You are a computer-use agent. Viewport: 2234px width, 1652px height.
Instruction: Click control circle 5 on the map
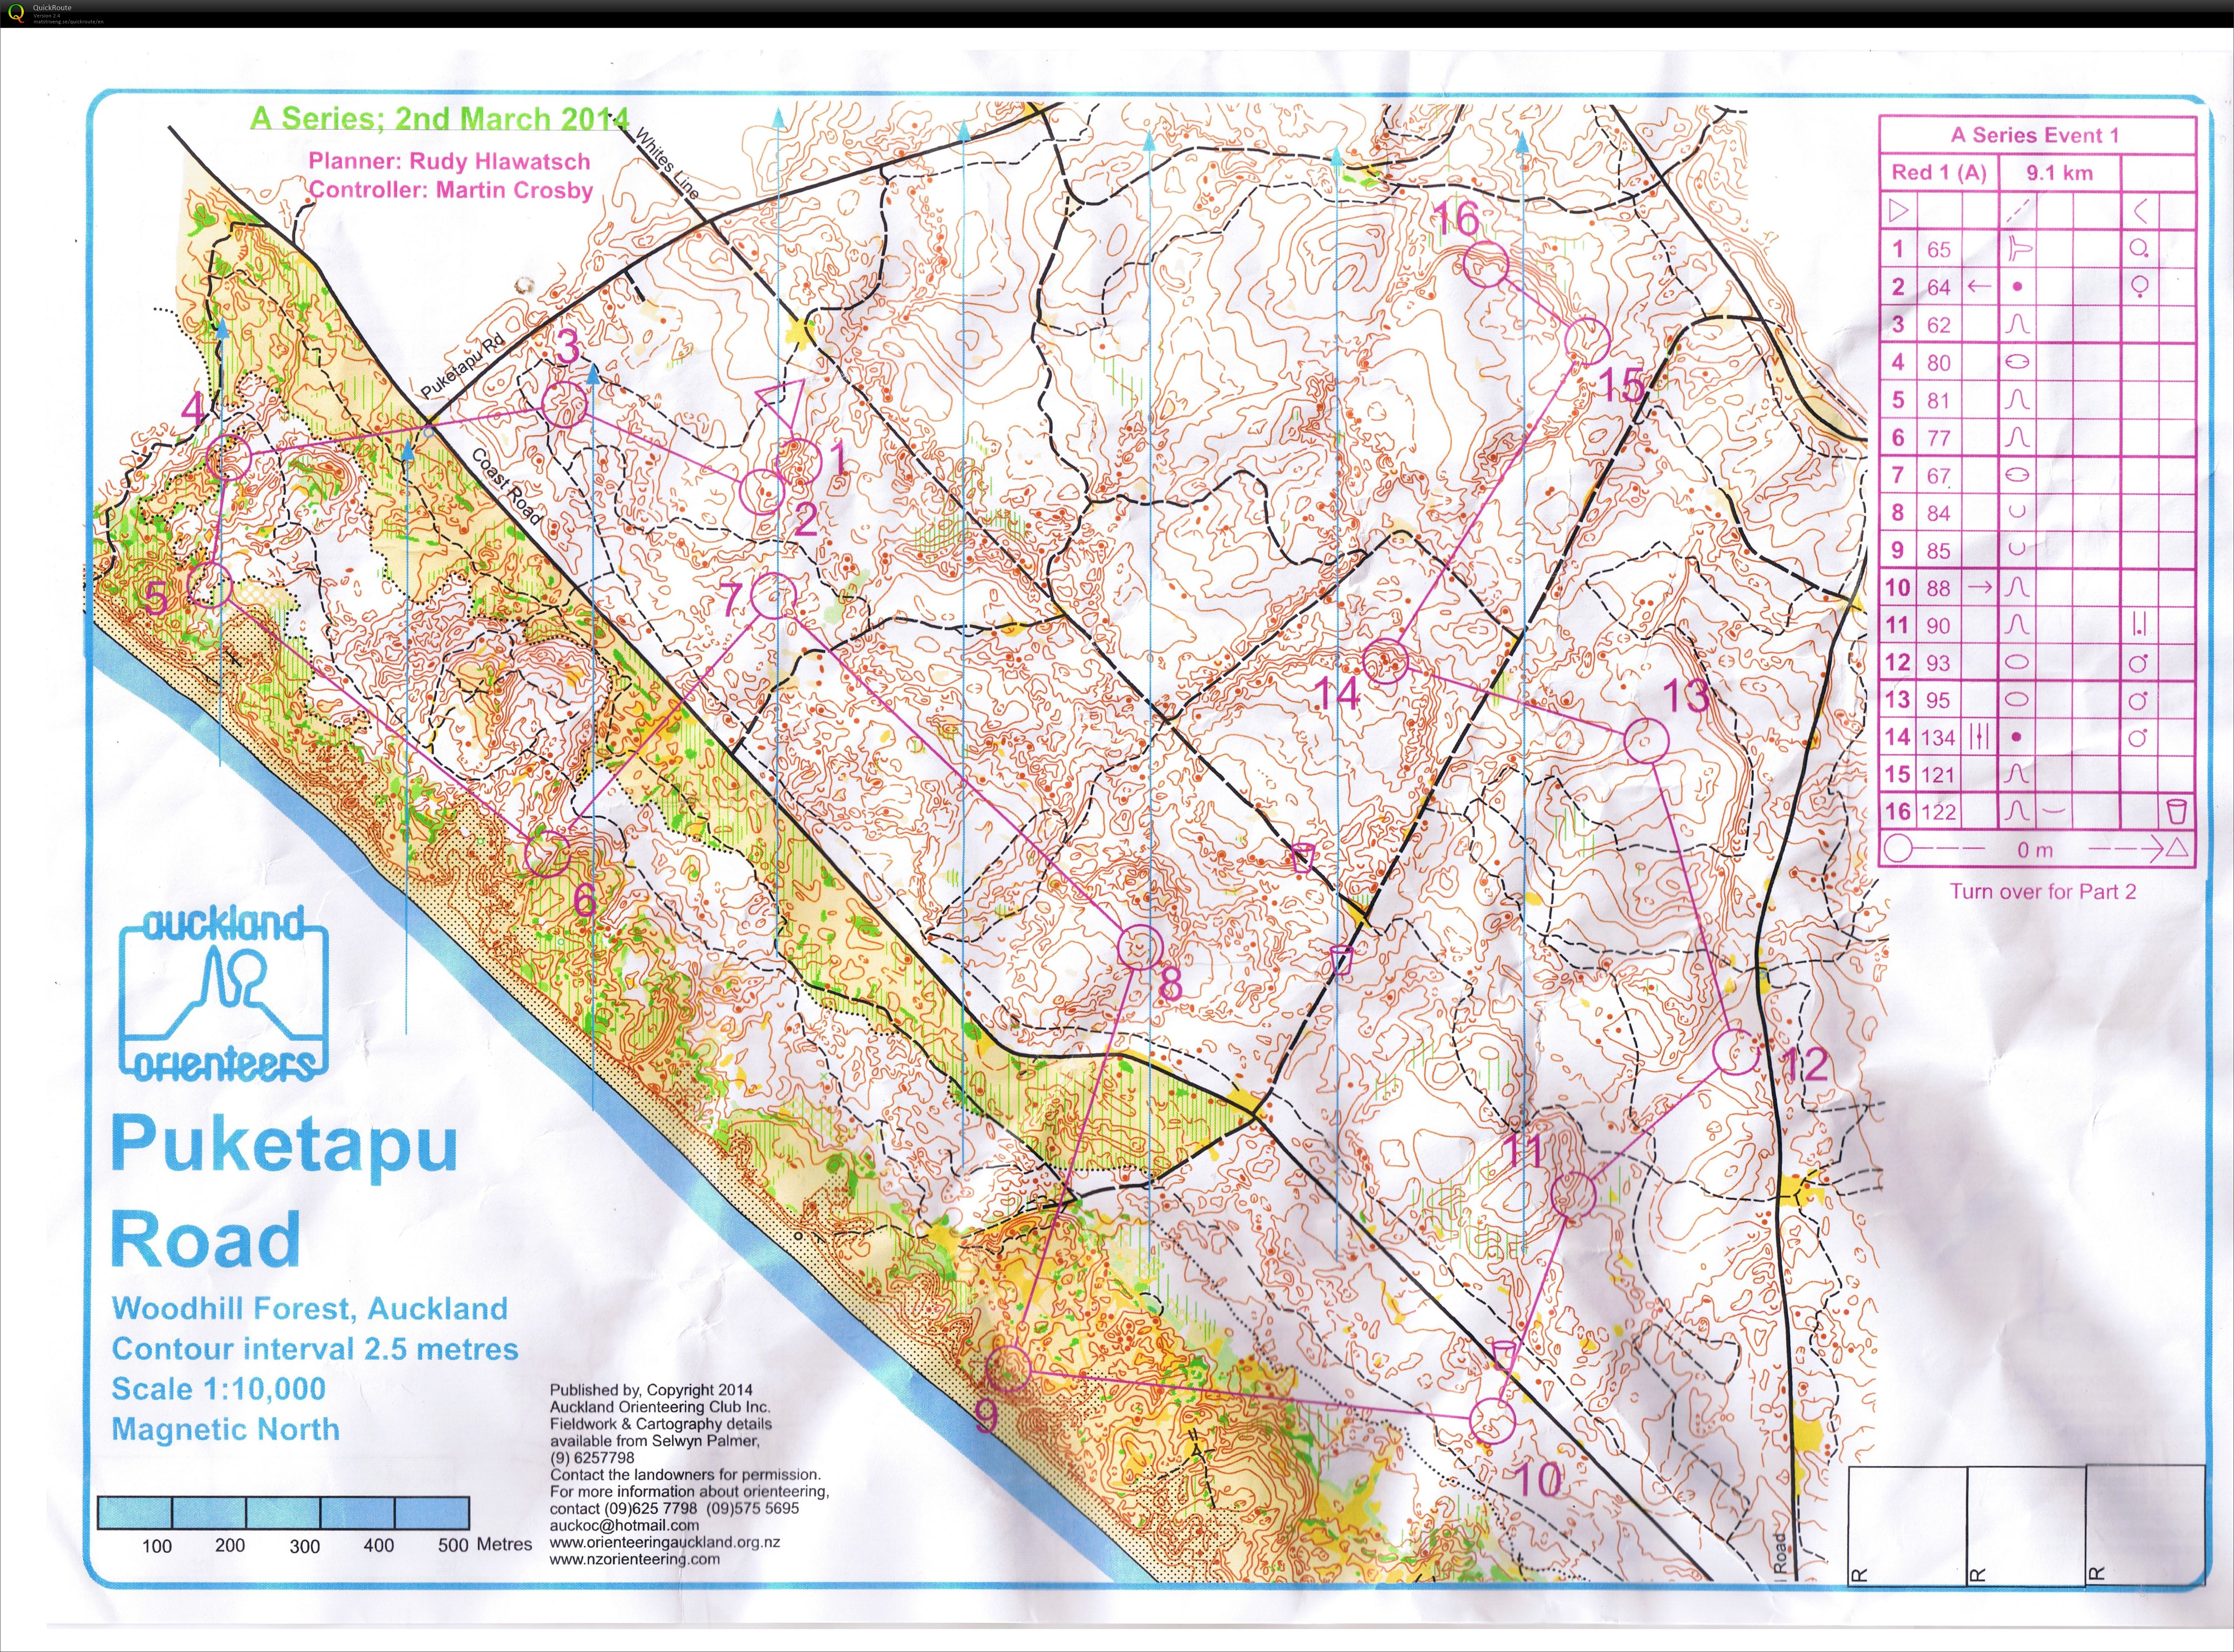(x=210, y=585)
